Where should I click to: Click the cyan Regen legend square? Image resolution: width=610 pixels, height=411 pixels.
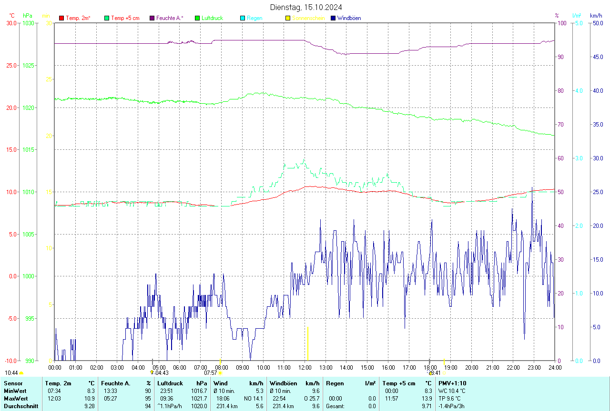coord(243,18)
